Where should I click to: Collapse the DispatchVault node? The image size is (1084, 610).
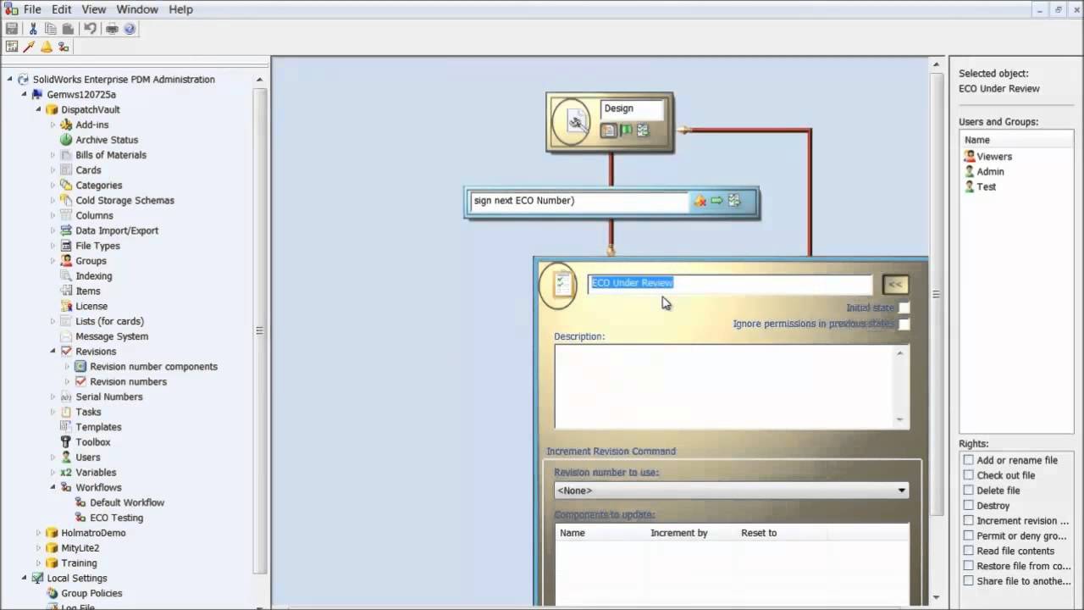pyautogui.click(x=38, y=109)
